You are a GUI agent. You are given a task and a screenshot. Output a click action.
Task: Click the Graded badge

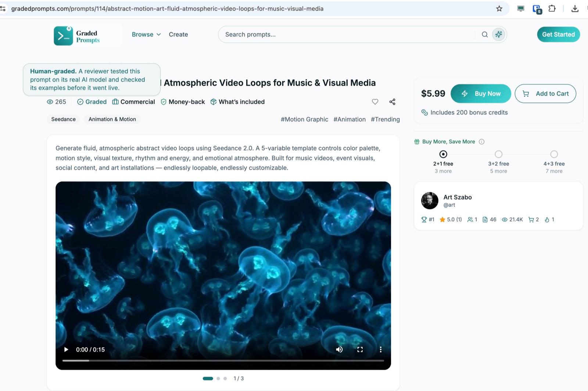(92, 102)
